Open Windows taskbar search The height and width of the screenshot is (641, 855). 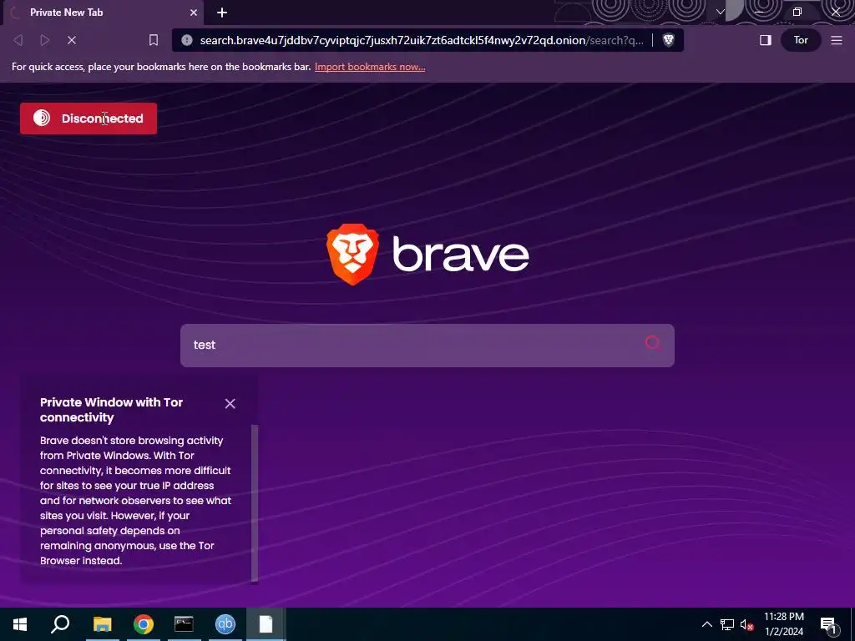click(x=60, y=624)
